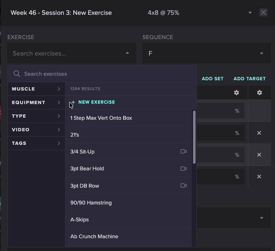The width and height of the screenshot is (275, 251).
Task: Click the first set's percent field
Action: coord(221,111)
